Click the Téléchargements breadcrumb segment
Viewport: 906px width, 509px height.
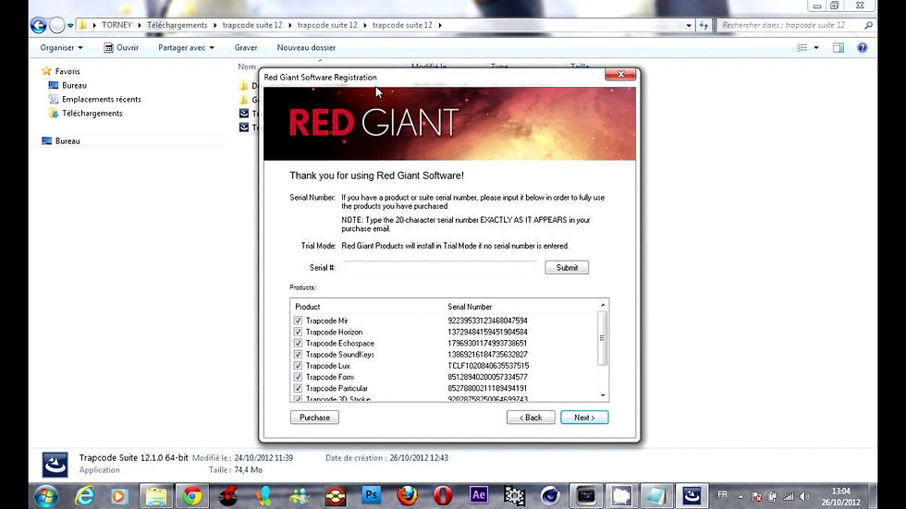[x=177, y=25]
